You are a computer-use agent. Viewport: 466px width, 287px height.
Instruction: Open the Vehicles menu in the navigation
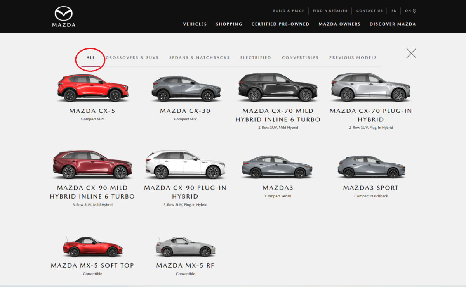(x=195, y=24)
